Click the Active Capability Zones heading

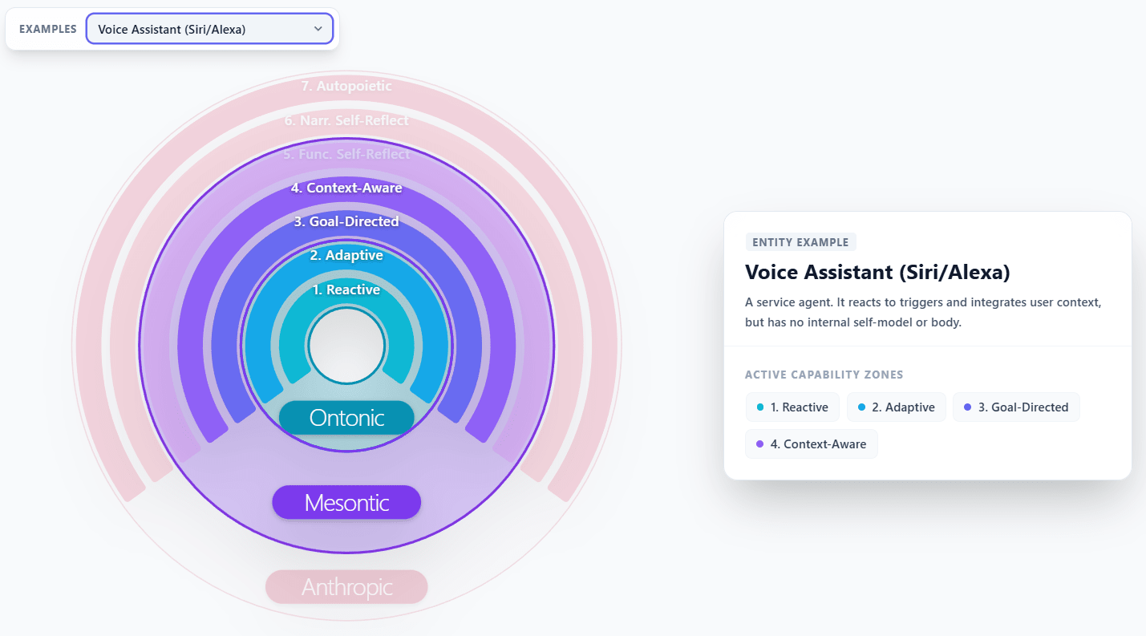coord(824,375)
